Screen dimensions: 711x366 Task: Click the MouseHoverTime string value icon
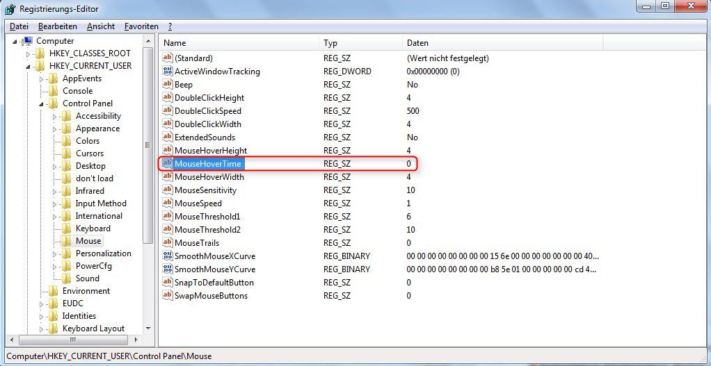[x=168, y=164]
